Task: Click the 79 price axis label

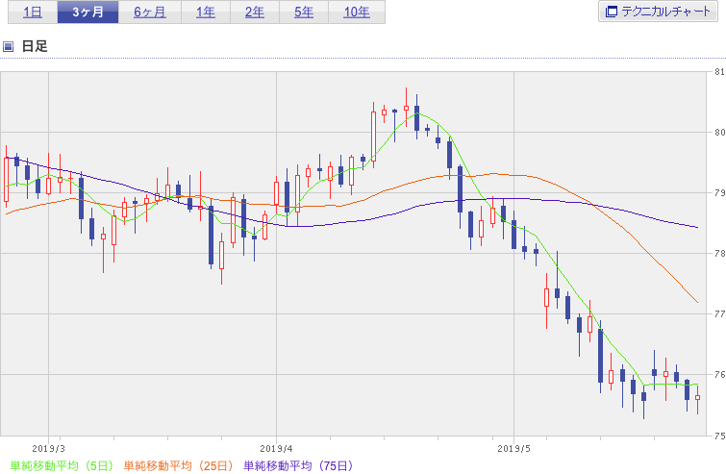Action: coord(719,192)
